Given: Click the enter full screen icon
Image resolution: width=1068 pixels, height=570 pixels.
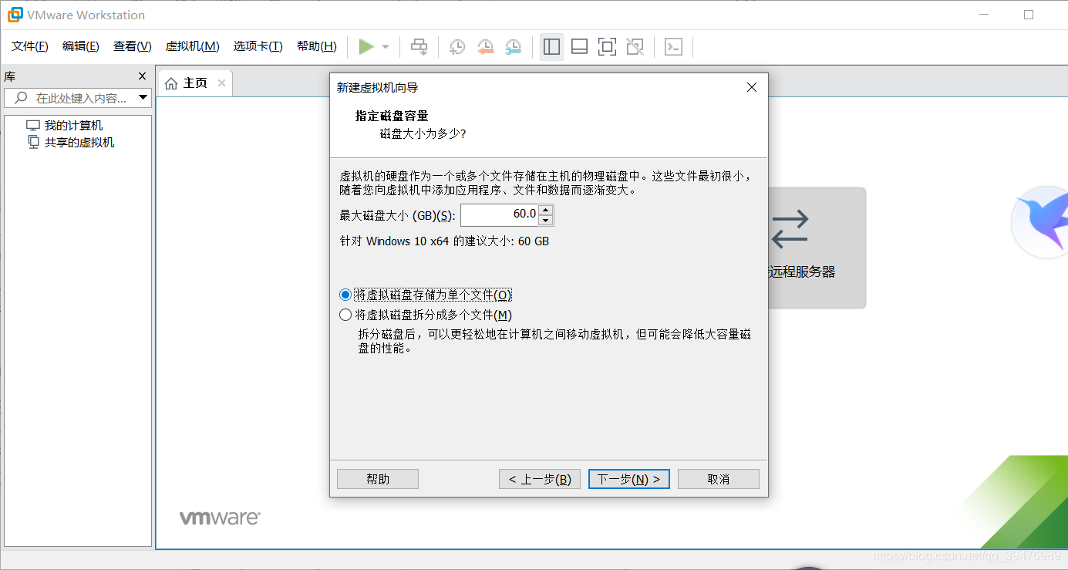Looking at the screenshot, I should 607,47.
